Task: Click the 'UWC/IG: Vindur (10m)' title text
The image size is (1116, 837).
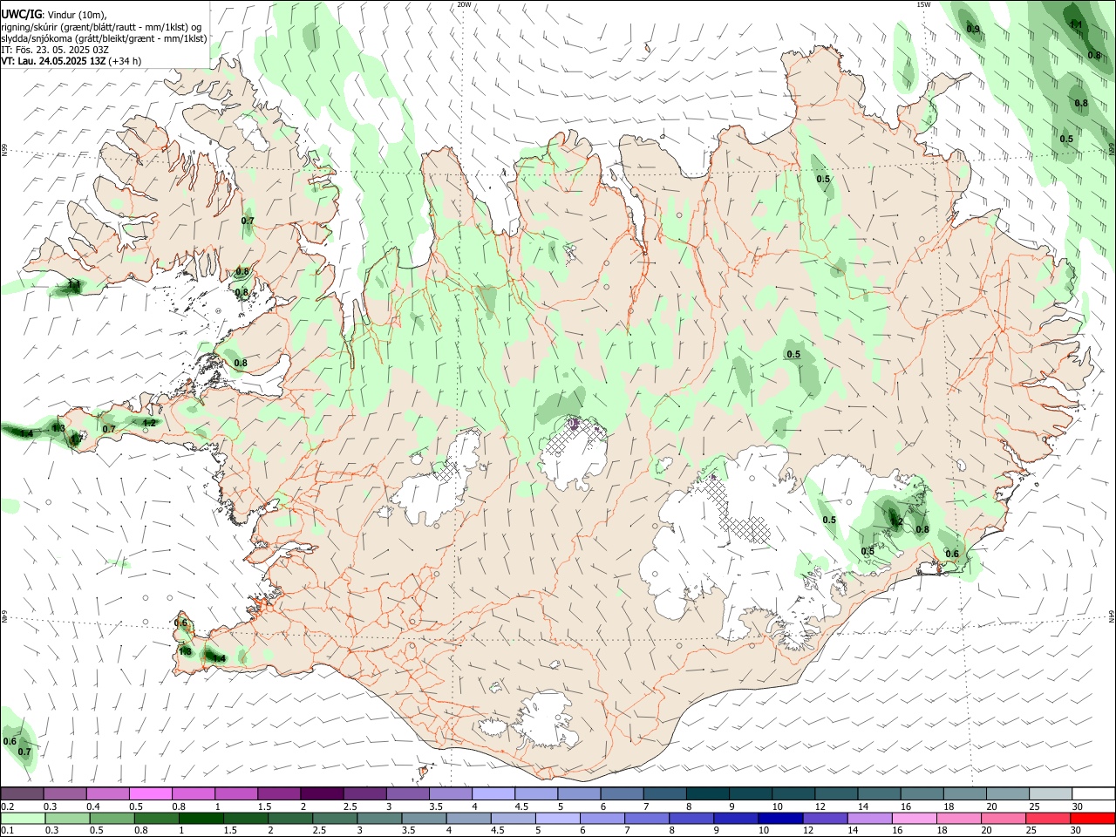Action: point(53,13)
